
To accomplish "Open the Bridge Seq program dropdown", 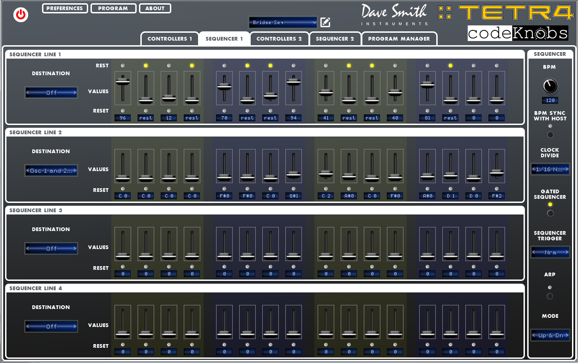I will coord(283,22).
